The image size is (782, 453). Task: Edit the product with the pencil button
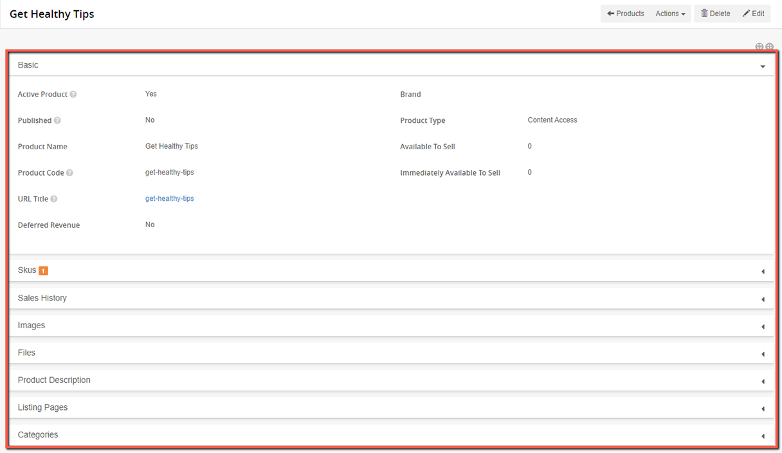click(x=753, y=14)
